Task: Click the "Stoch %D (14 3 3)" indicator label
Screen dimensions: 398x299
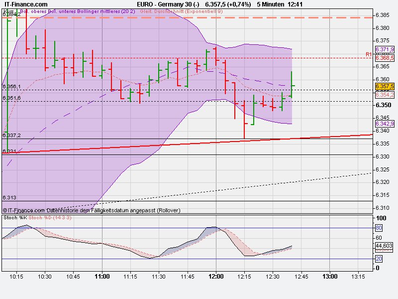Action: tap(50, 218)
